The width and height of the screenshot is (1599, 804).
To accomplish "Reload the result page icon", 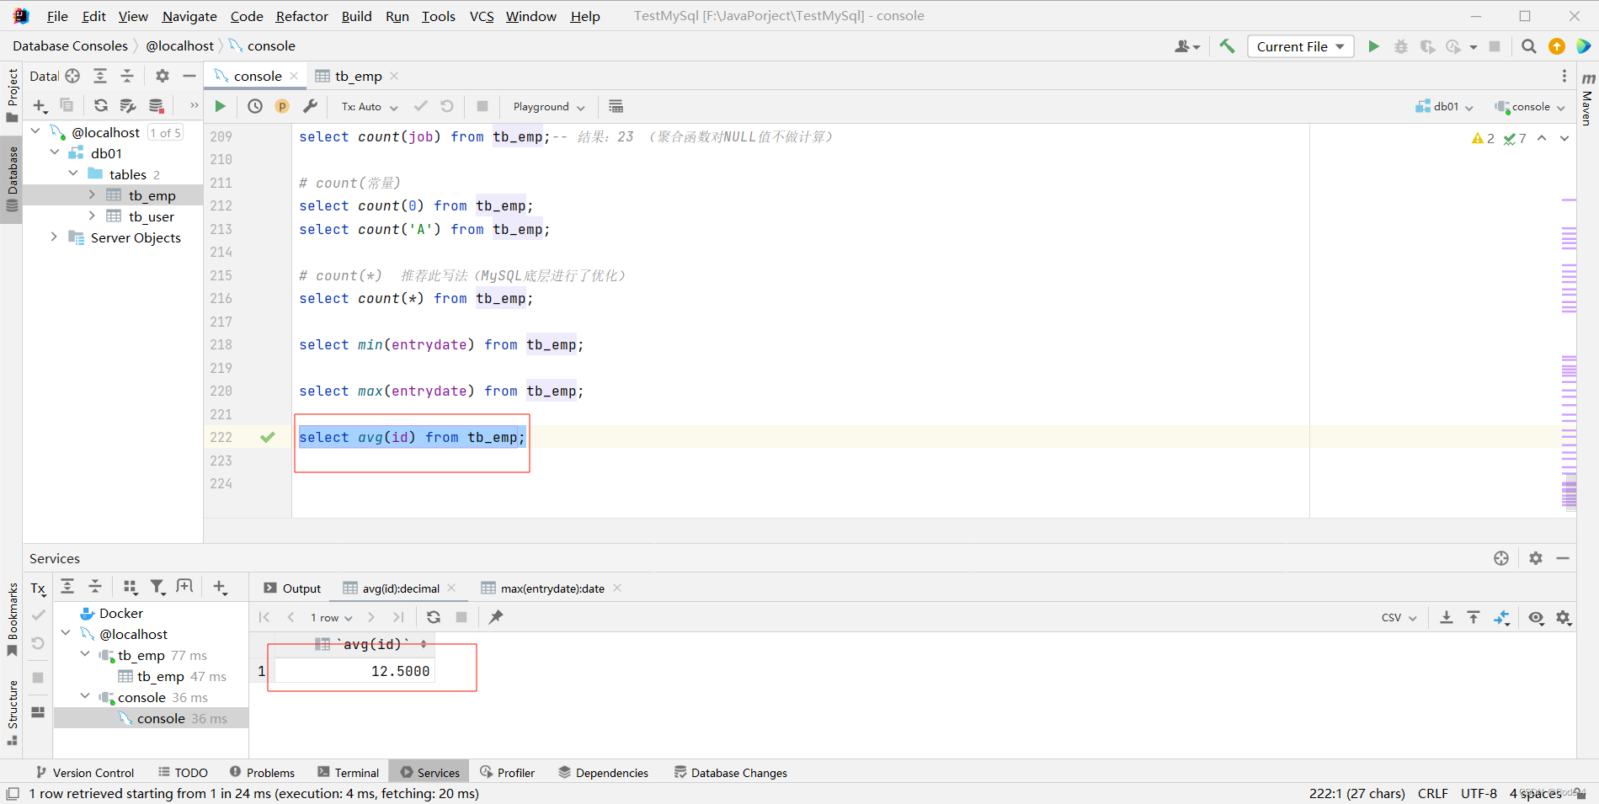I will (434, 617).
